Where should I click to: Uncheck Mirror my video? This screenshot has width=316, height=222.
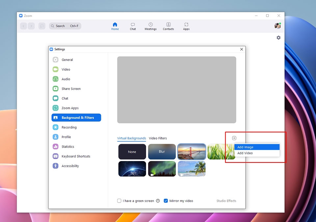point(166,201)
